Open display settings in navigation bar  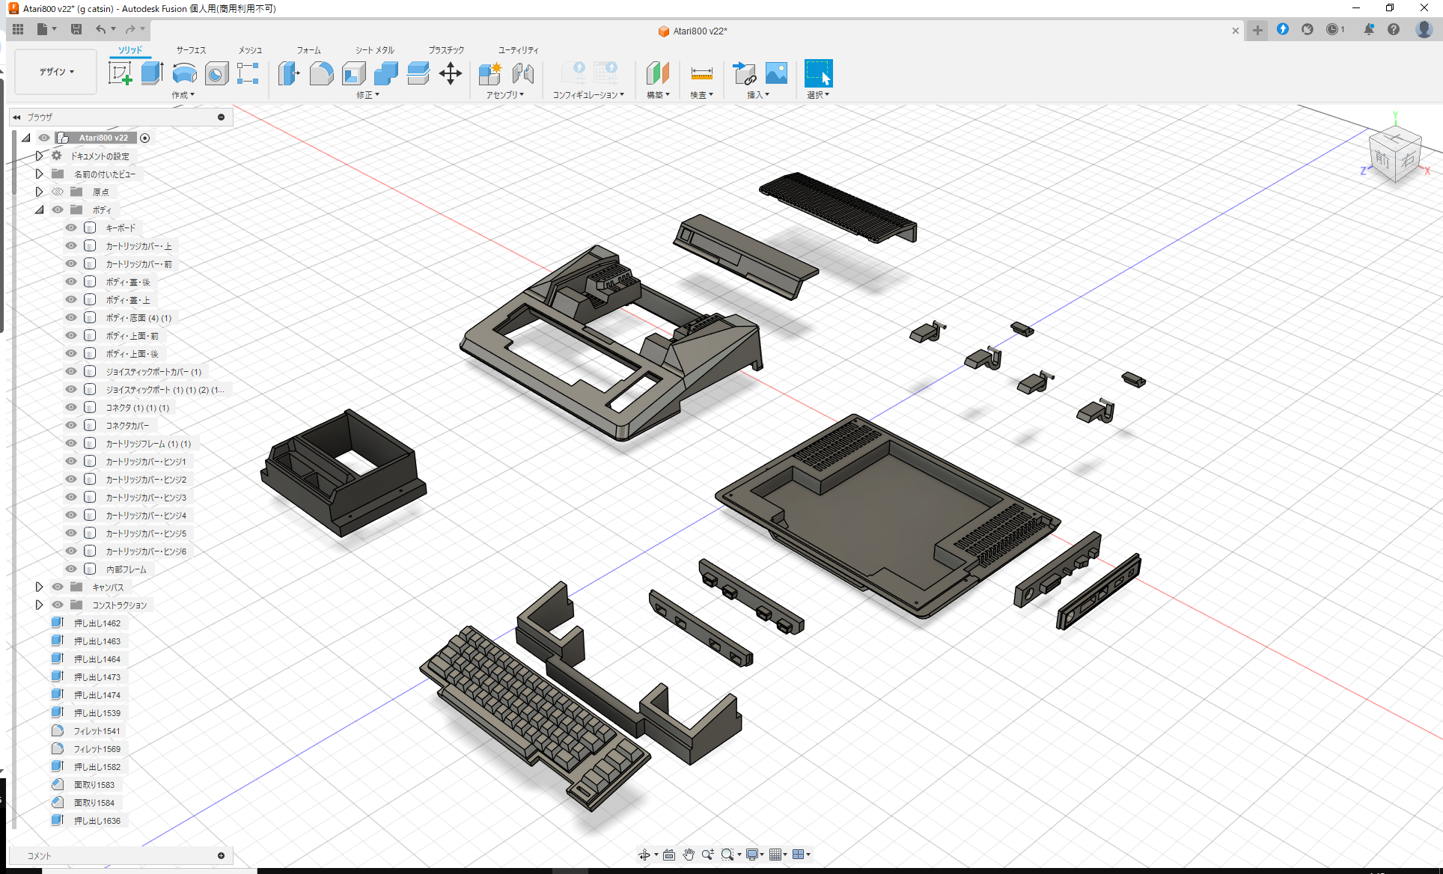pyautogui.click(x=754, y=854)
